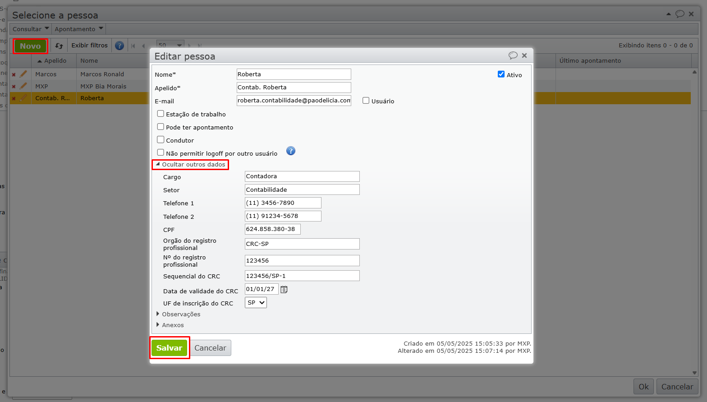Click the Telefone 1 input field
Viewport: 707px width, 402px height.
click(x=283, y=203)
